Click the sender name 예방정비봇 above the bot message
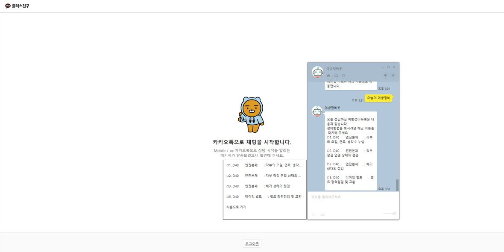The image size is (504, 252). click(332, 107)
